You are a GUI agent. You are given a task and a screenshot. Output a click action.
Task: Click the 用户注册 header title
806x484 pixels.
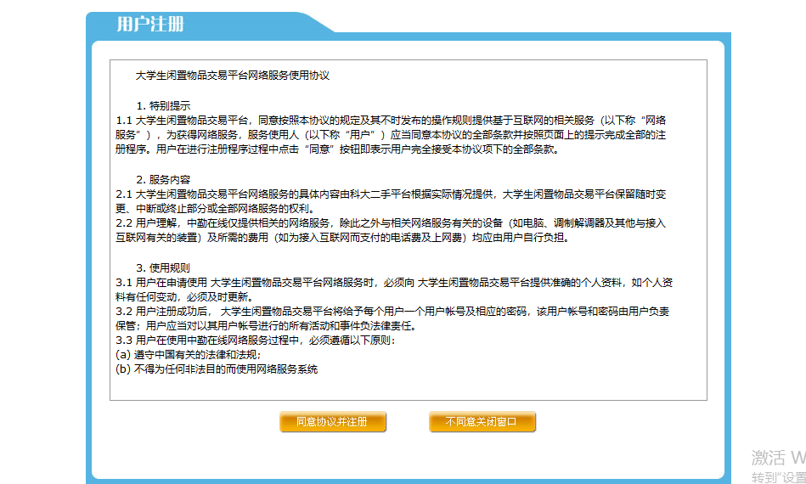coord(150,24)
